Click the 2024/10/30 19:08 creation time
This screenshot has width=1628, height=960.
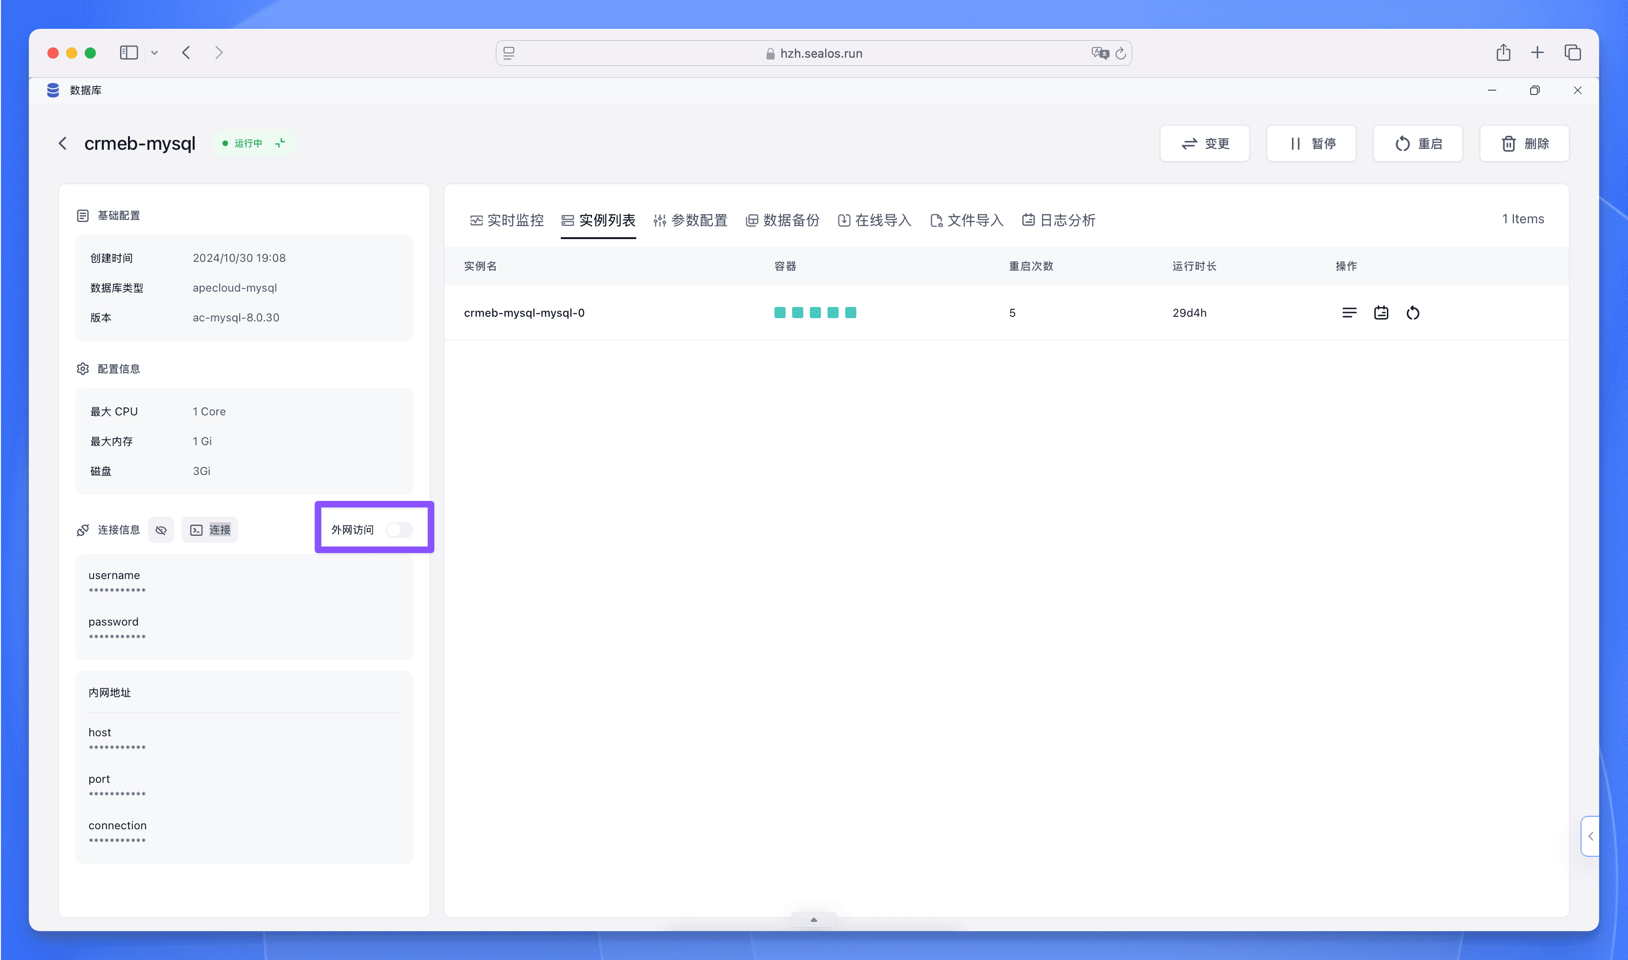point(239,258)
